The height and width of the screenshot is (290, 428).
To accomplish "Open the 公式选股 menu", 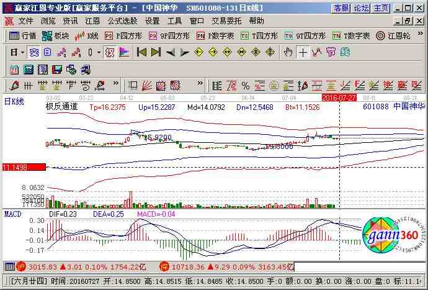I will 123,21.
